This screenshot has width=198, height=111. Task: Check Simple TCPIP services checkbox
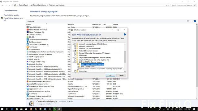coord(75,60)
